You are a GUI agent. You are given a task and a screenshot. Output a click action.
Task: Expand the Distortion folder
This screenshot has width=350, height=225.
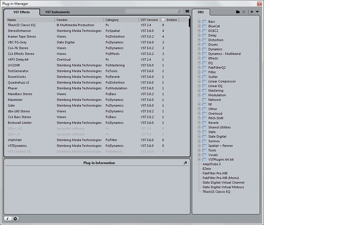point(199,40)
